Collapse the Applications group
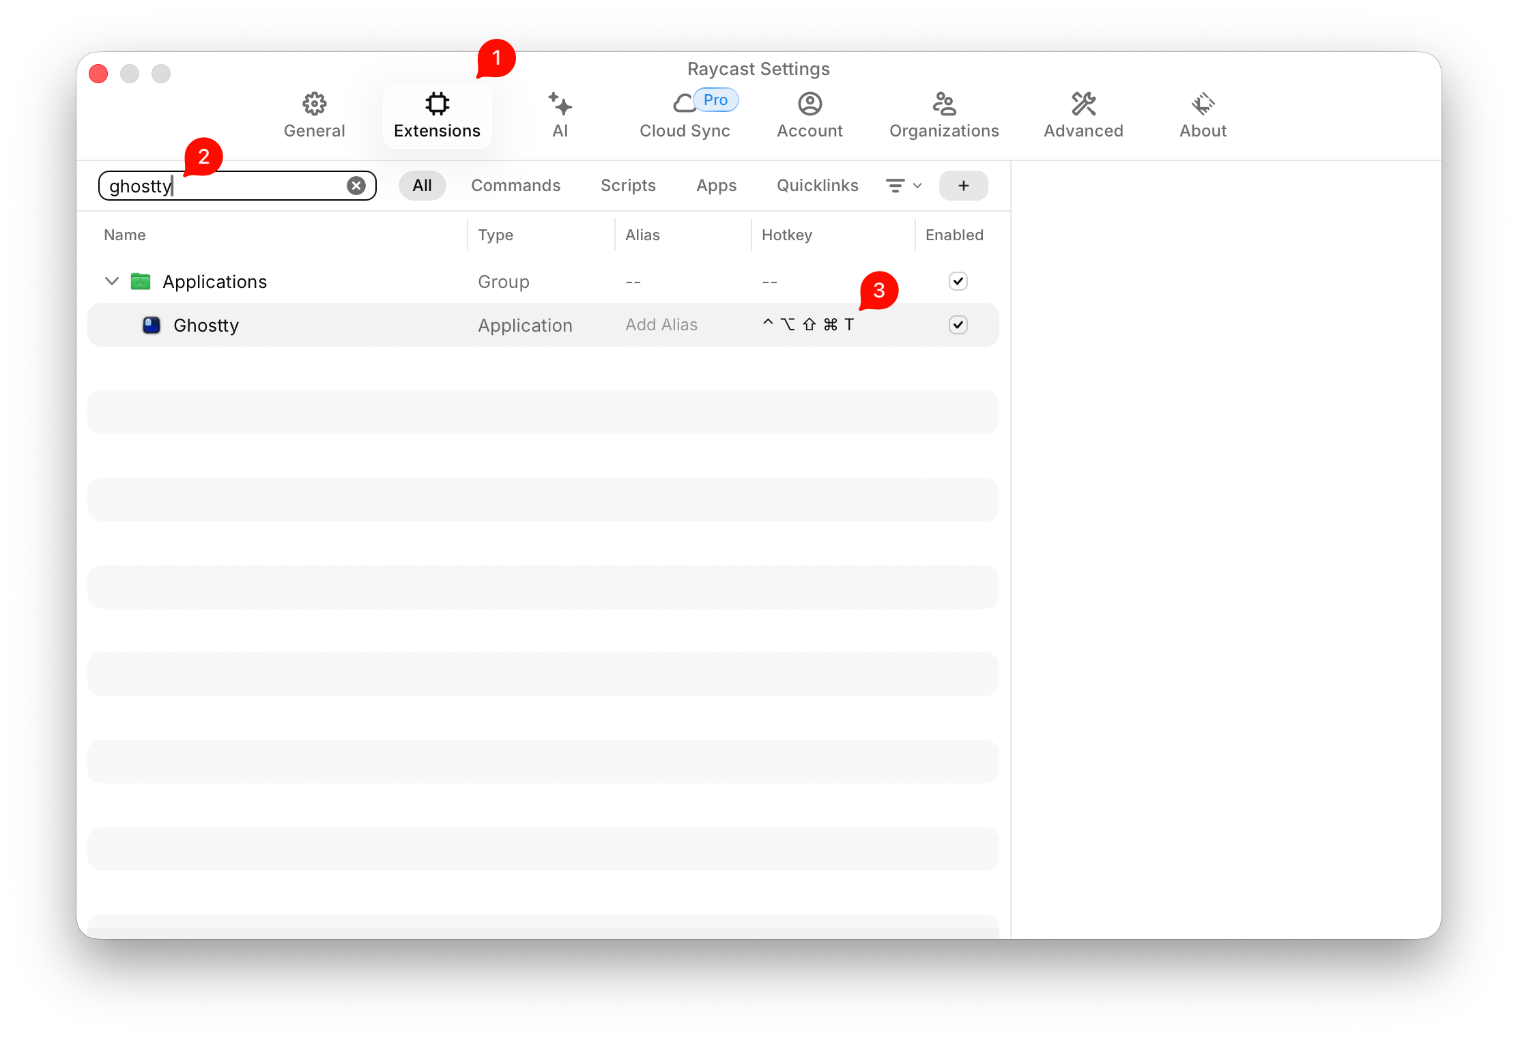1518x1040 pixels. click(x=112, y=281)
